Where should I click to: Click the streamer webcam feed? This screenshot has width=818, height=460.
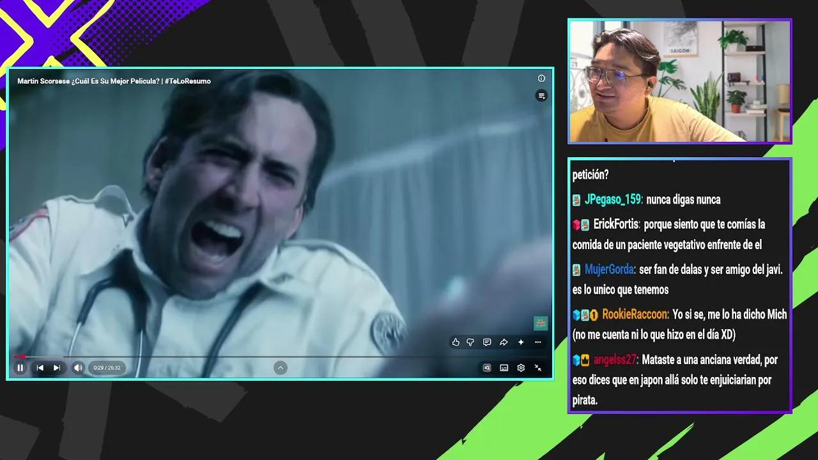(680, 81)
